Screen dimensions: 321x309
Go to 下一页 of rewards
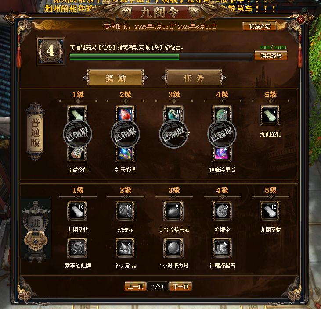coord(180,287)
